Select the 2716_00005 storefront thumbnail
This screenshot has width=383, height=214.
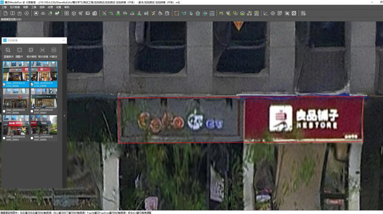point(44,71)
